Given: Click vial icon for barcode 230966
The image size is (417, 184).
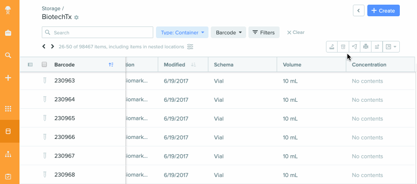Looking at the screenshot, I should pos(45,137).
